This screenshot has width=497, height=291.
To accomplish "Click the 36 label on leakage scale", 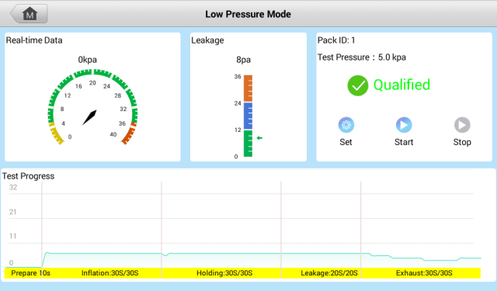I will coord(238,77).
